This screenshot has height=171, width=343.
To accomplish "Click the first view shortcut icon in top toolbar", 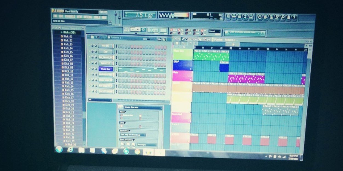I will [228, 17].
